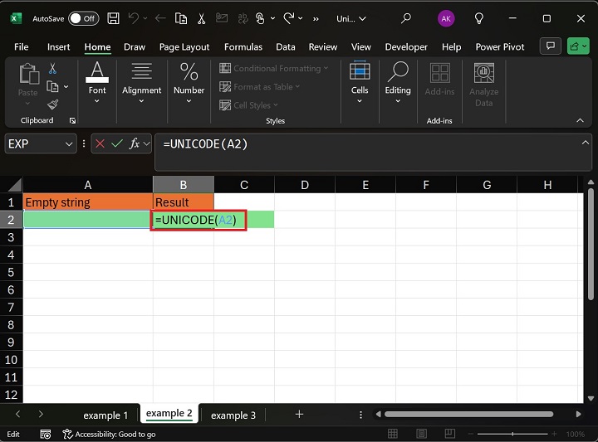The width and height of the screenshot is (598, 442).
Task: Click the Save icon in title bar
Action: [x=113, y=18]
